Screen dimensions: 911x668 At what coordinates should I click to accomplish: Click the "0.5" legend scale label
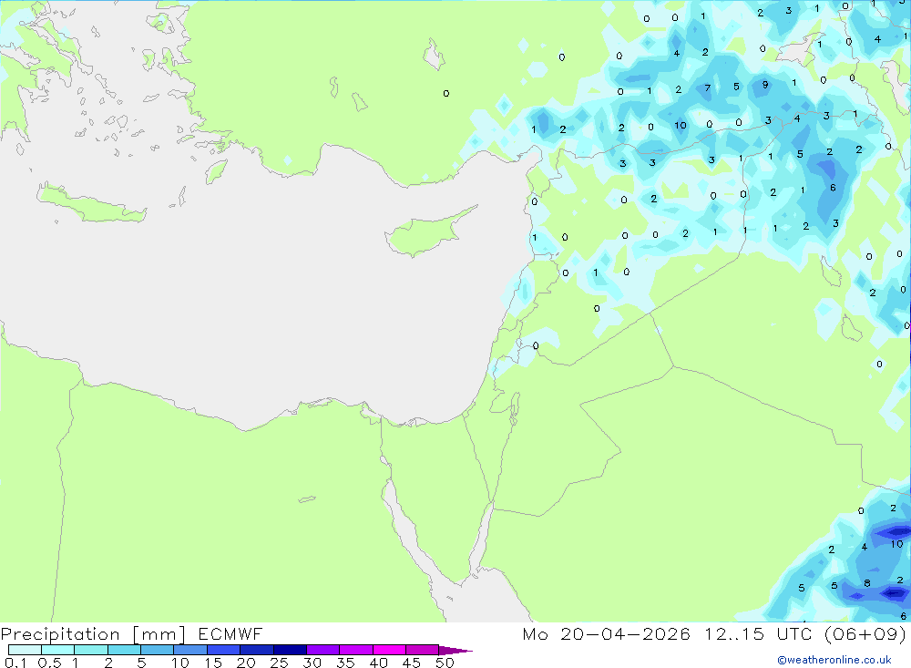[x=49, y=663]
